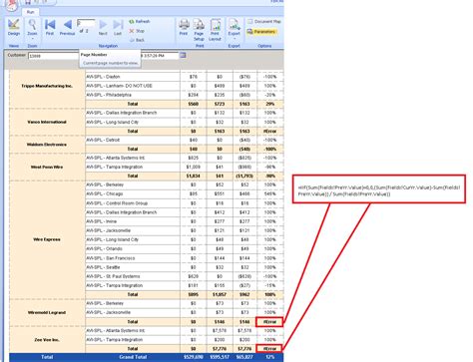The height and width of the screenshot is (362, 473).
Task: Click the IIF expression text in callout
Action: click(379, 190)
